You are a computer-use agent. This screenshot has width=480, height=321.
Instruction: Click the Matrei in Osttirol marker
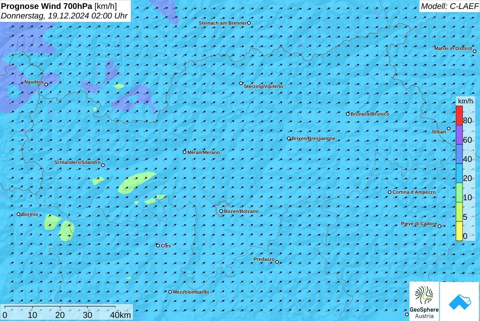pos(475,51)
